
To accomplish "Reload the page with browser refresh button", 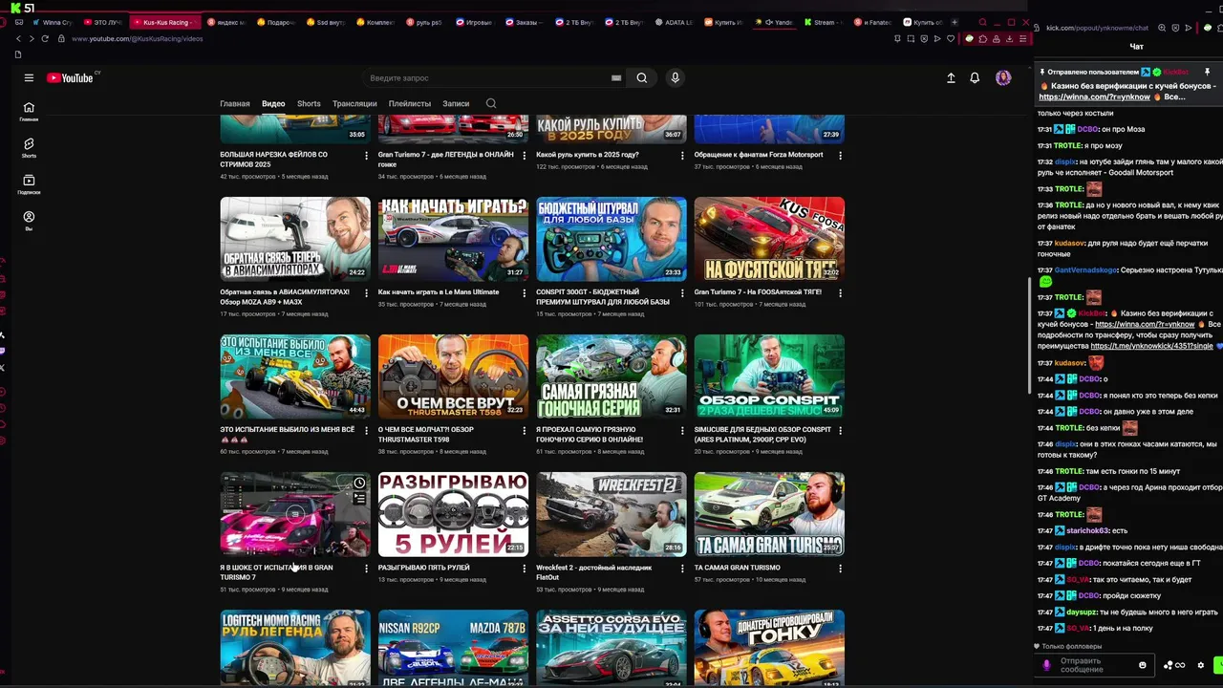I will (x=44, y=38).
